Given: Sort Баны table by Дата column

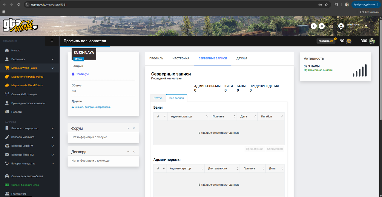Looking at the screenshot, I should 247,116.
